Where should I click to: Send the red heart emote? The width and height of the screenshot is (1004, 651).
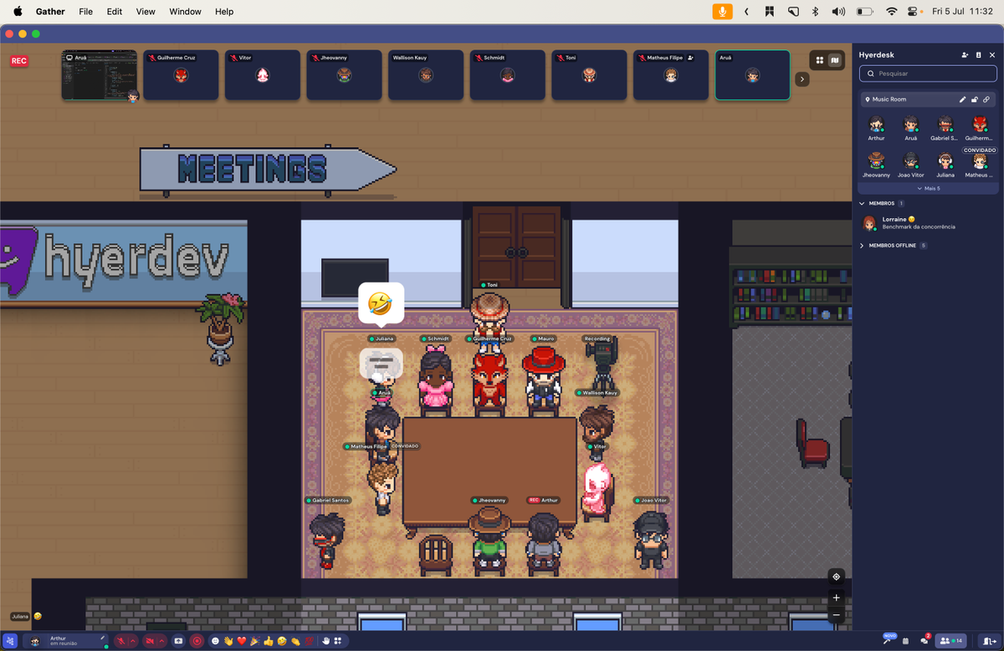coord(242,641)
